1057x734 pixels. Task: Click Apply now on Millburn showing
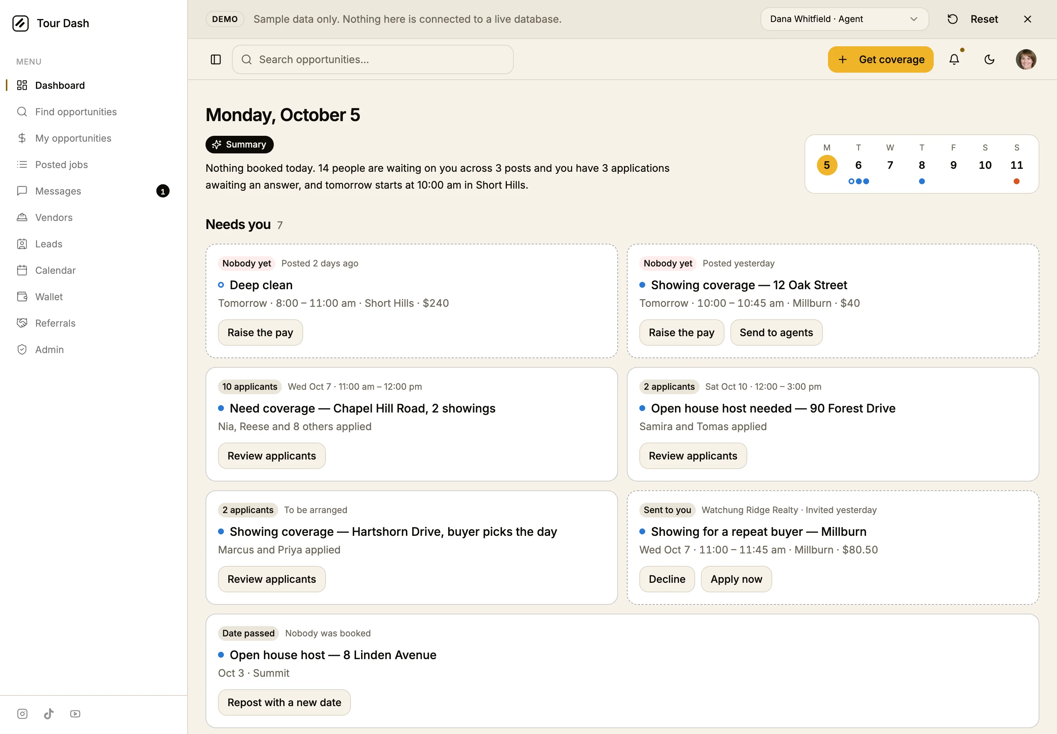736,579
